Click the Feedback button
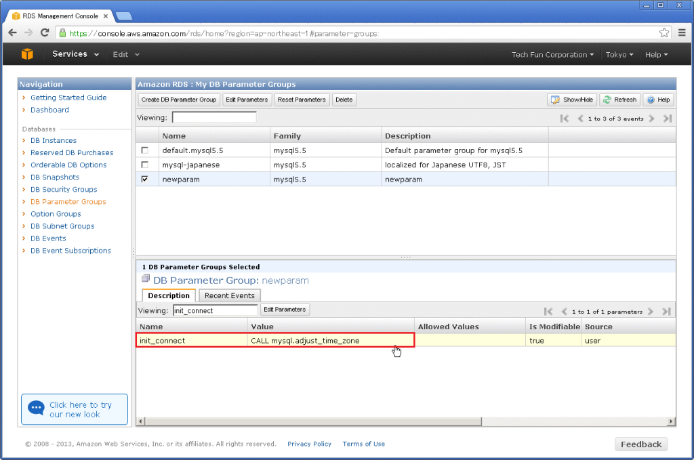The height and width of the screenshot is (460, 694). pos(641,444)
